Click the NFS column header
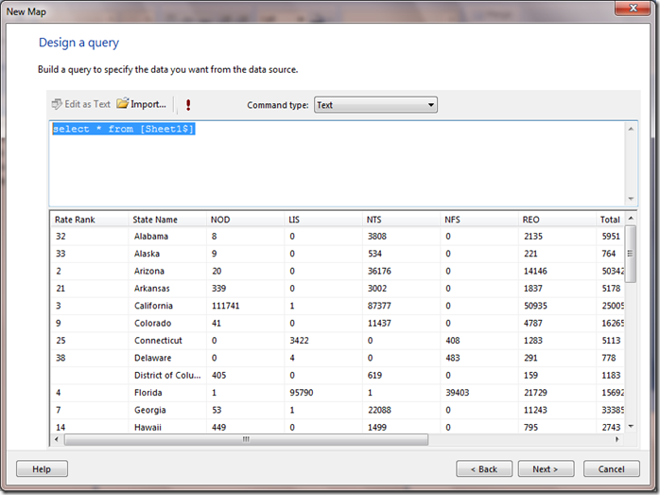 tap(479, 220)
